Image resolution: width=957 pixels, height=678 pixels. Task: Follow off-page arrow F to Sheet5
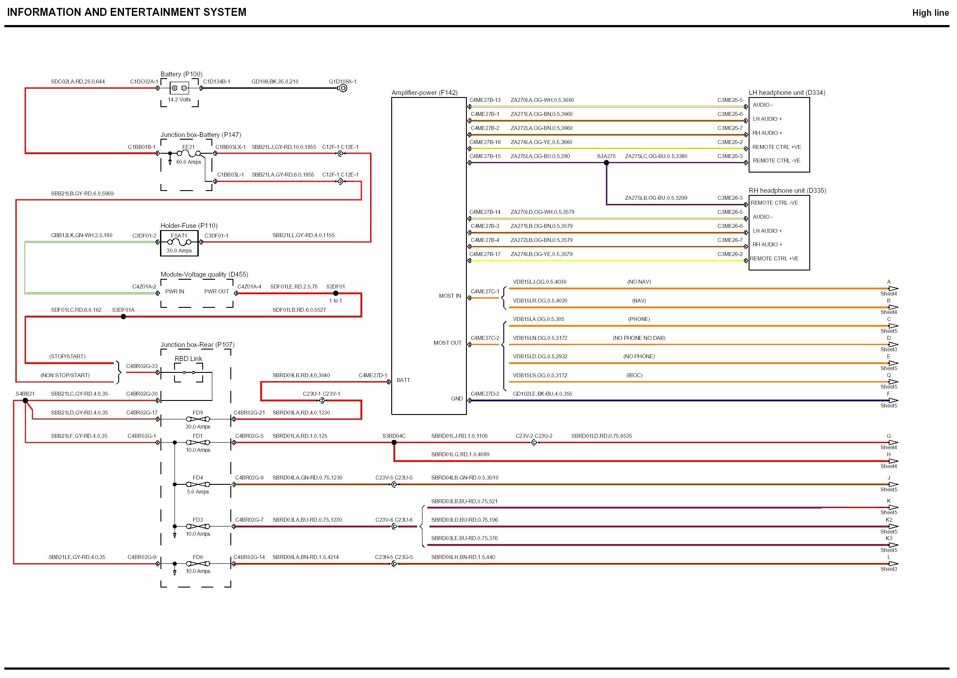892,400
